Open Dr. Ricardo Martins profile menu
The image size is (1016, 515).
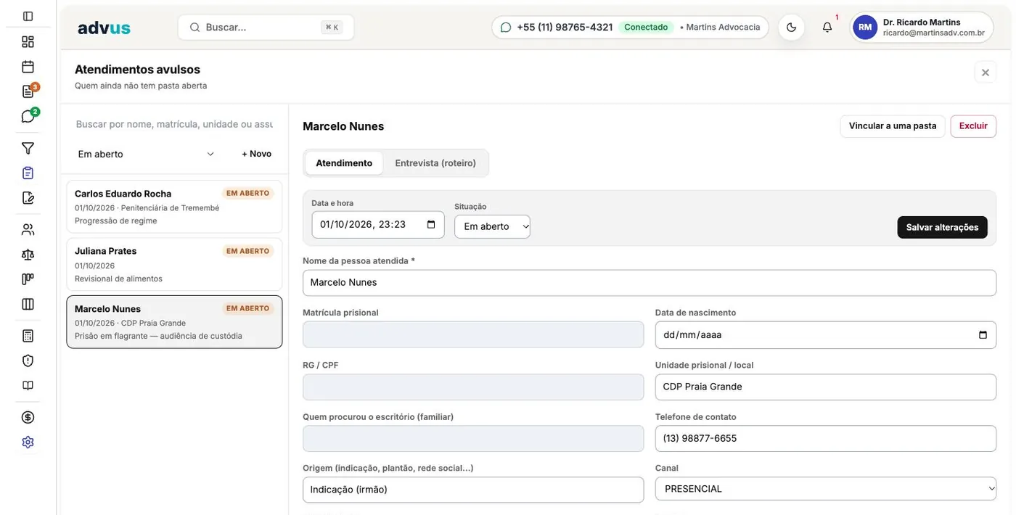[x=922, y=28]
